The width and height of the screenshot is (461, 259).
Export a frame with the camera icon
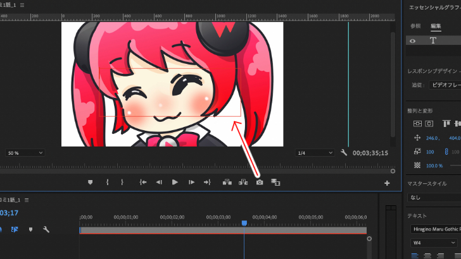tap(260, 183)
